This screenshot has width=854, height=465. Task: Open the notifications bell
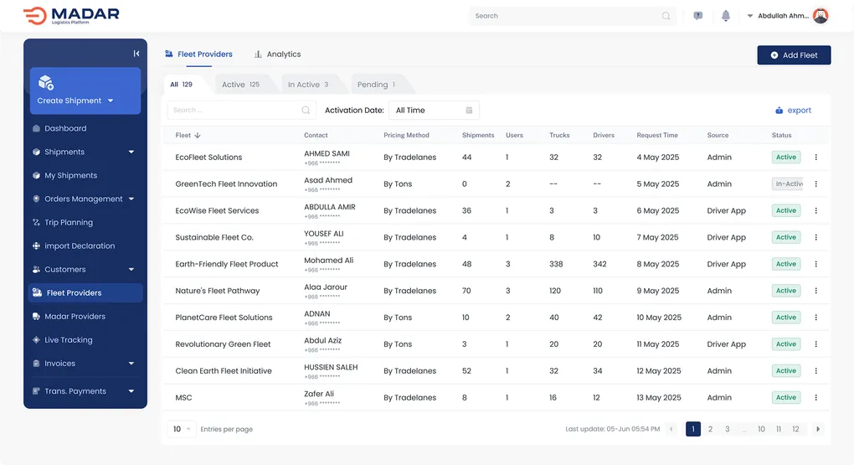point(726,16)
